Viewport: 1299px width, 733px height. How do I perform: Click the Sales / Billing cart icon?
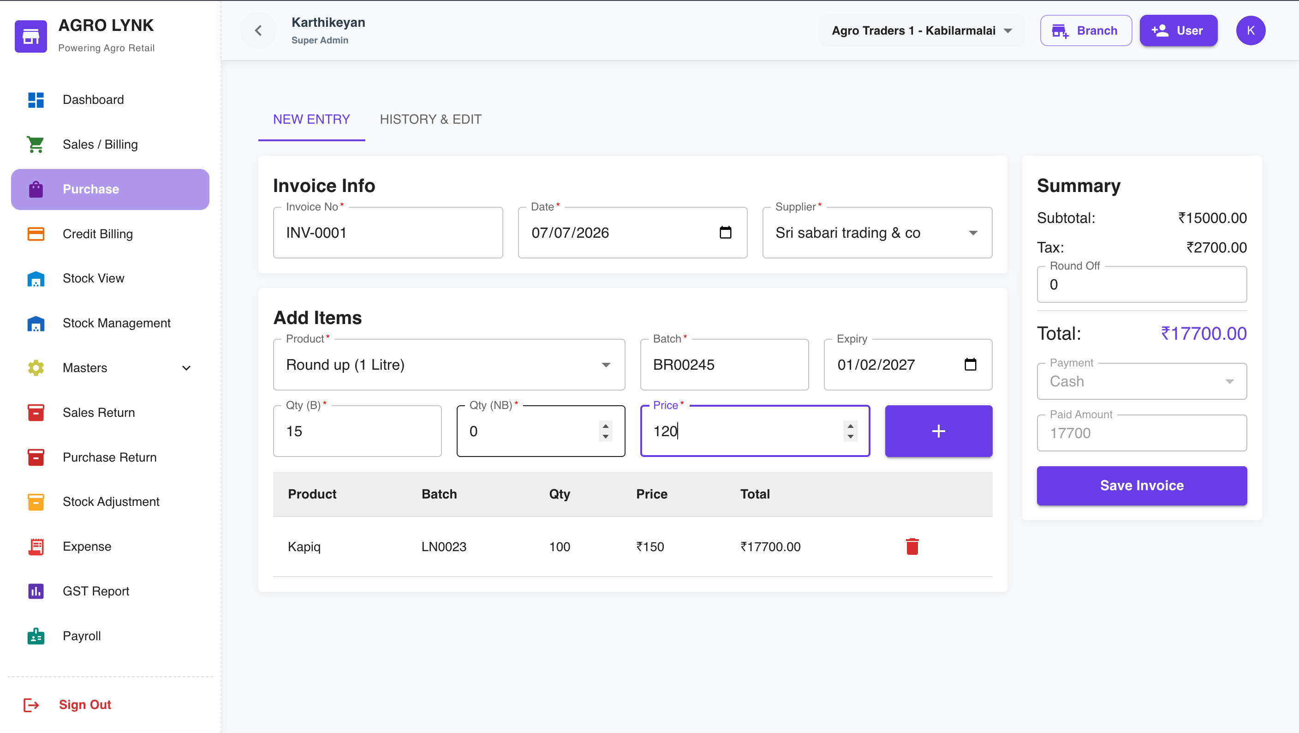[36, 144]
